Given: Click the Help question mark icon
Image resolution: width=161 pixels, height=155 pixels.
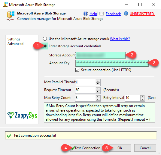Looking at the screenshot, I should [86, 14].
